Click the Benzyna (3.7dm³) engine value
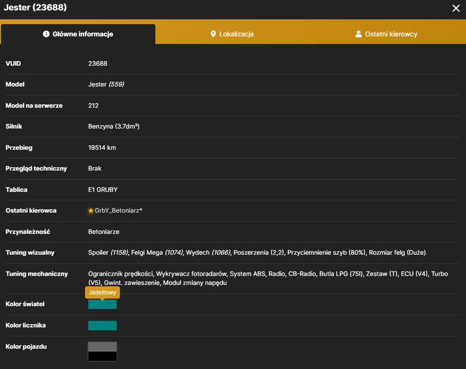 [114, 126]
